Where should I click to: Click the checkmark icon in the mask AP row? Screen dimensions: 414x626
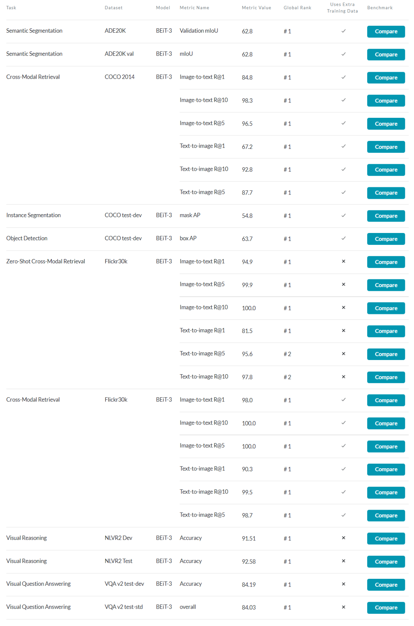click(343, 215)
